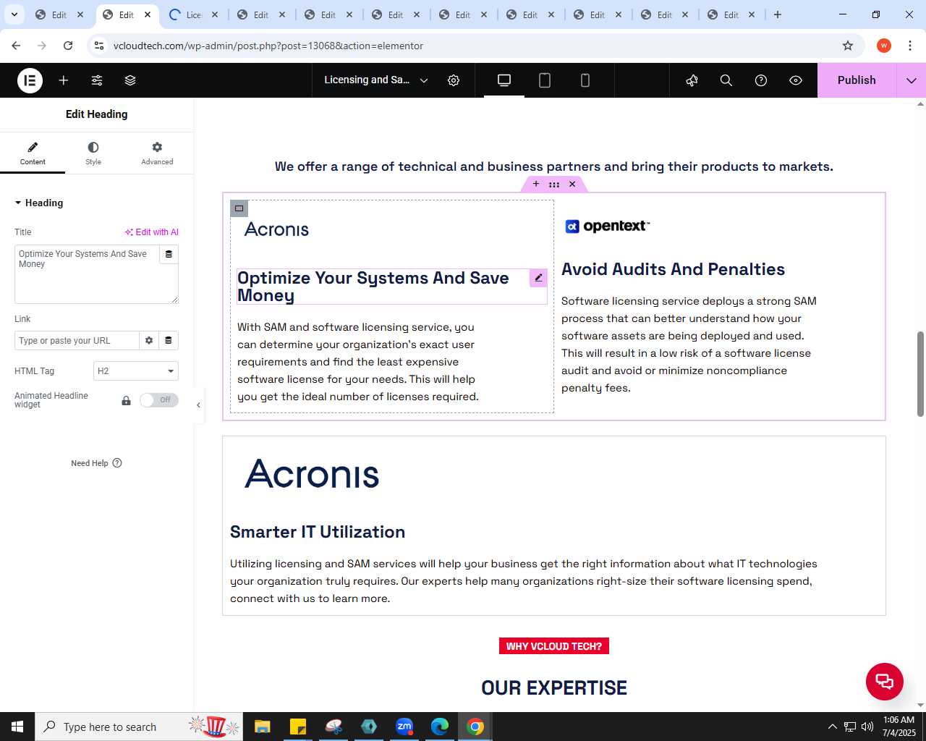The image size is (926, 741).
Task: Go back in browser history
Action: [16, 46]
